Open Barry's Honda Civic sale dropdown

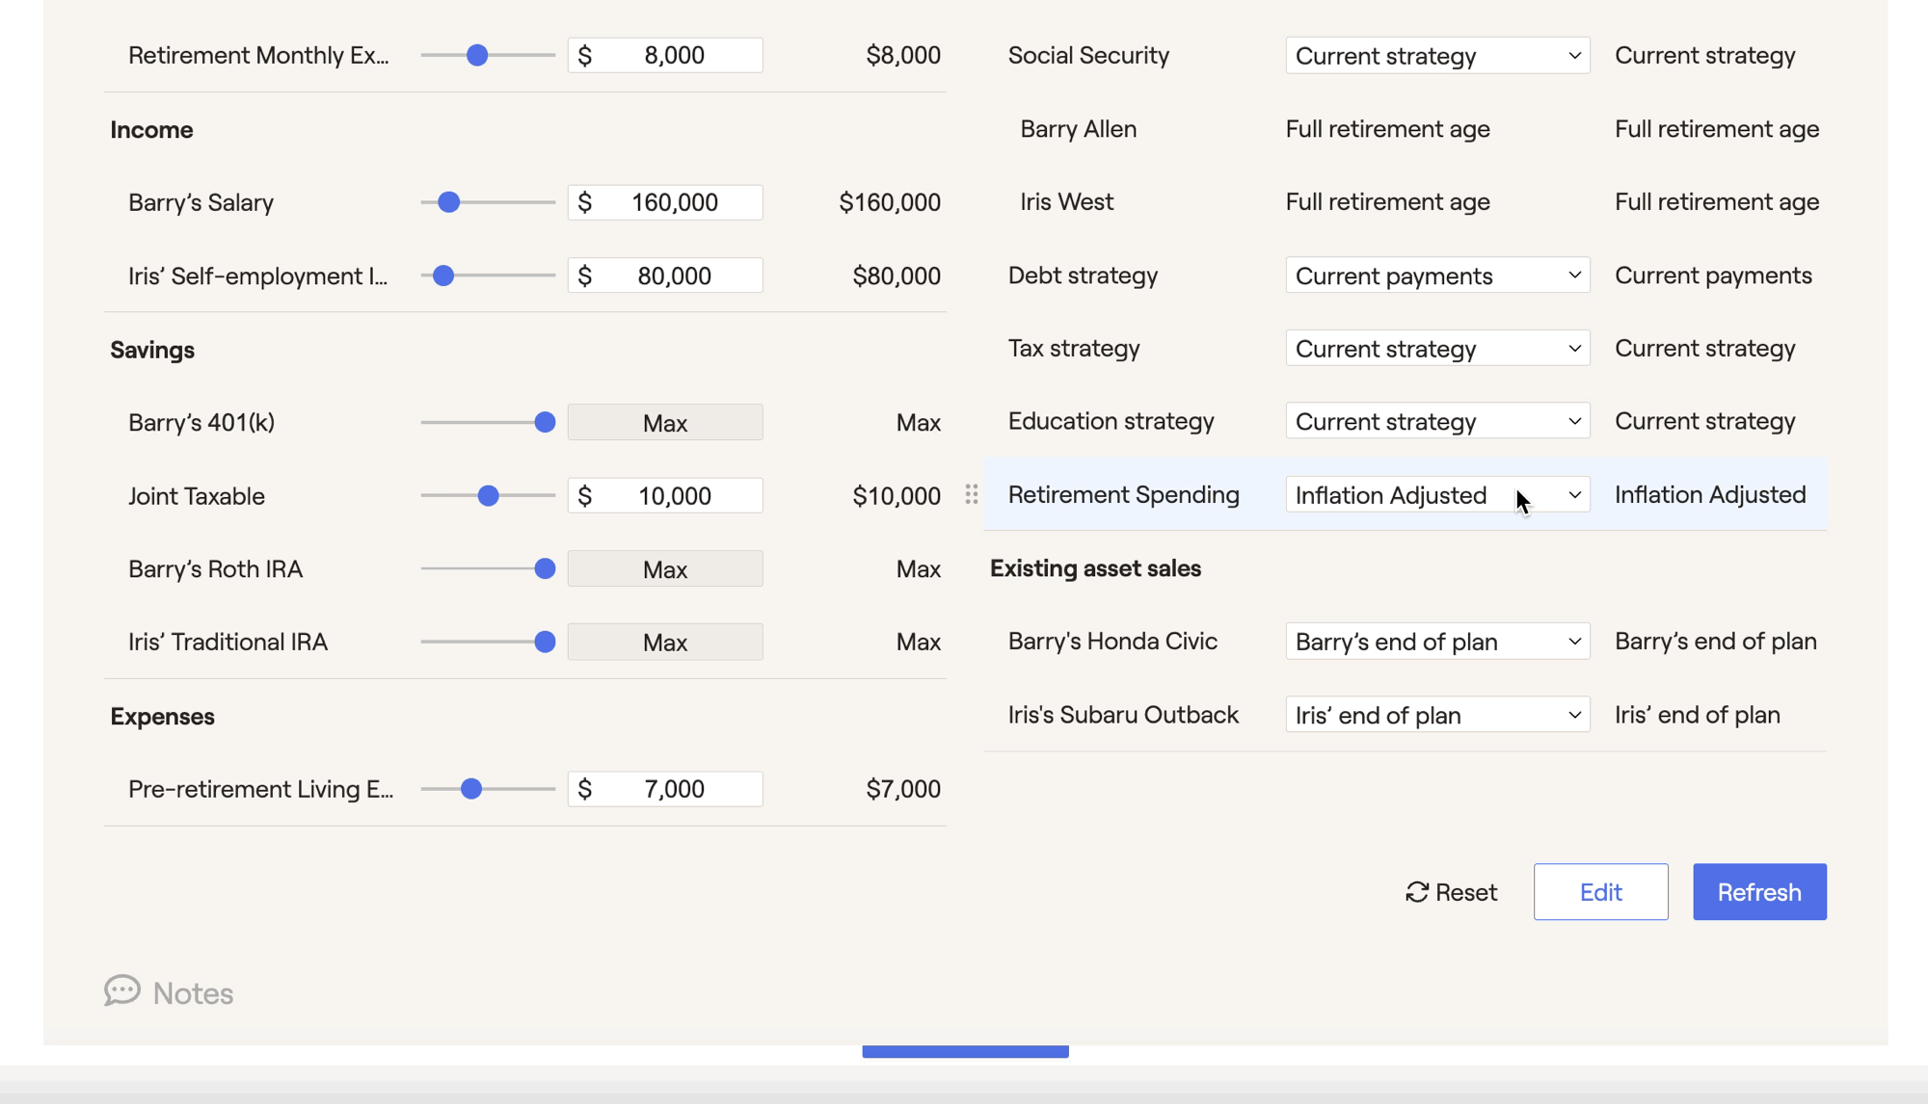pos(1437,642)
